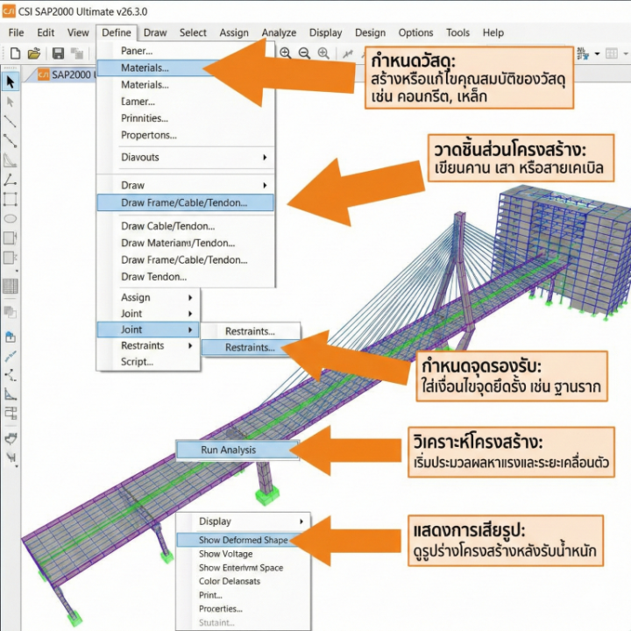Expand the Display submenu arrow in lower menu
Screen dimensions: 631x631
click(x=301, y=521)
